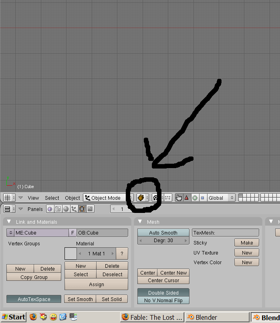
Task: Open the Shading context sphere icon
Action: tap(66, 209)
